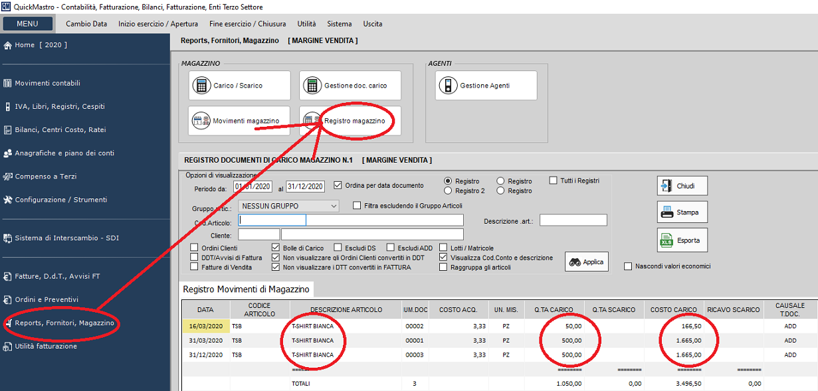
Task: Enable the Escludi ADD checkbox
Action: point(391,248)
